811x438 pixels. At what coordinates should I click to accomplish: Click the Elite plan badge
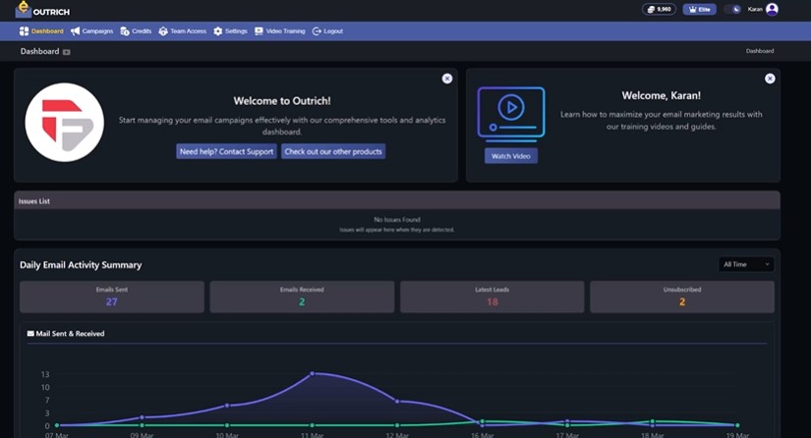click(x=699, y=9)
